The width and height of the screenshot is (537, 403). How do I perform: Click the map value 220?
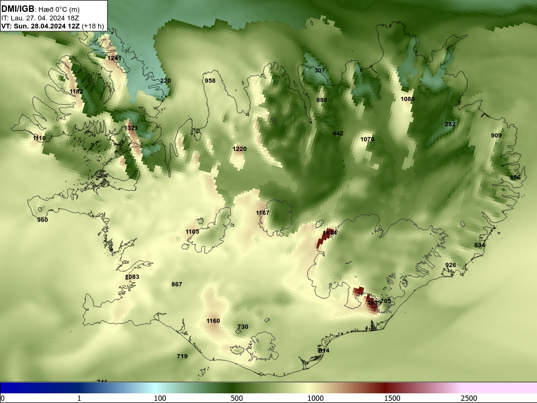165,81
